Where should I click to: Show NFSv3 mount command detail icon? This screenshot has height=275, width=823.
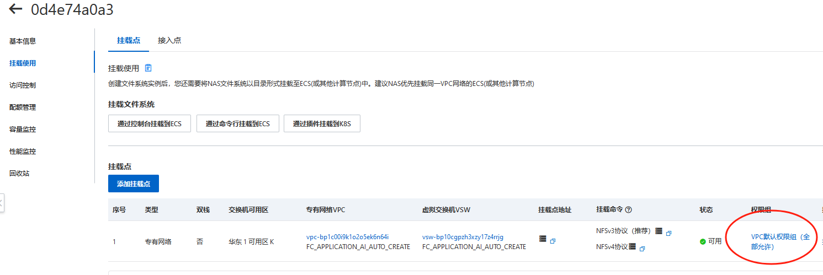tap(659, 231)
